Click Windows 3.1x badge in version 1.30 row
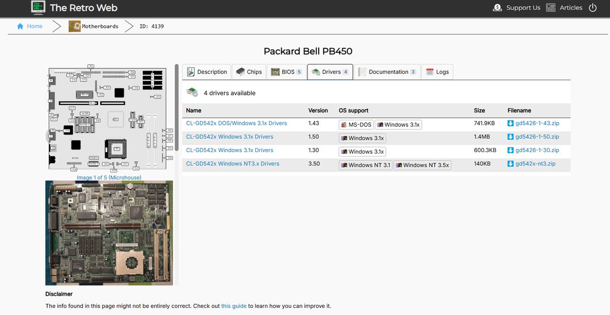The height and width of the screenshot is (315, 610). (x=362, y=152)
